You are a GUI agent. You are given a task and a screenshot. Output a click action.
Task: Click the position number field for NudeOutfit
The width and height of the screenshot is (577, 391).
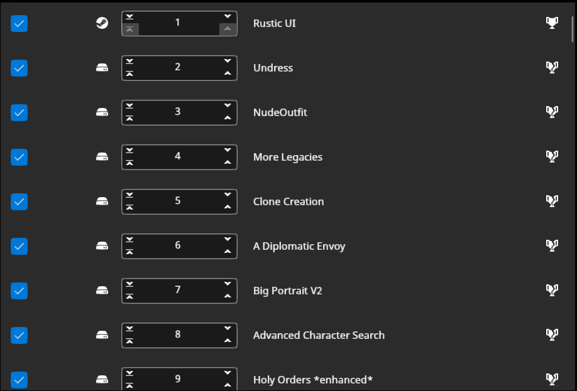pyautogui.click(x=178, y=112)
